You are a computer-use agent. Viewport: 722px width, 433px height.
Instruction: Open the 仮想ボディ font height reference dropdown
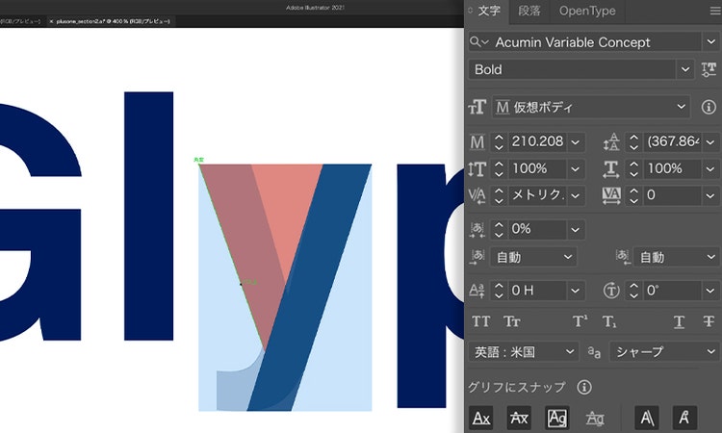(591, 107)
